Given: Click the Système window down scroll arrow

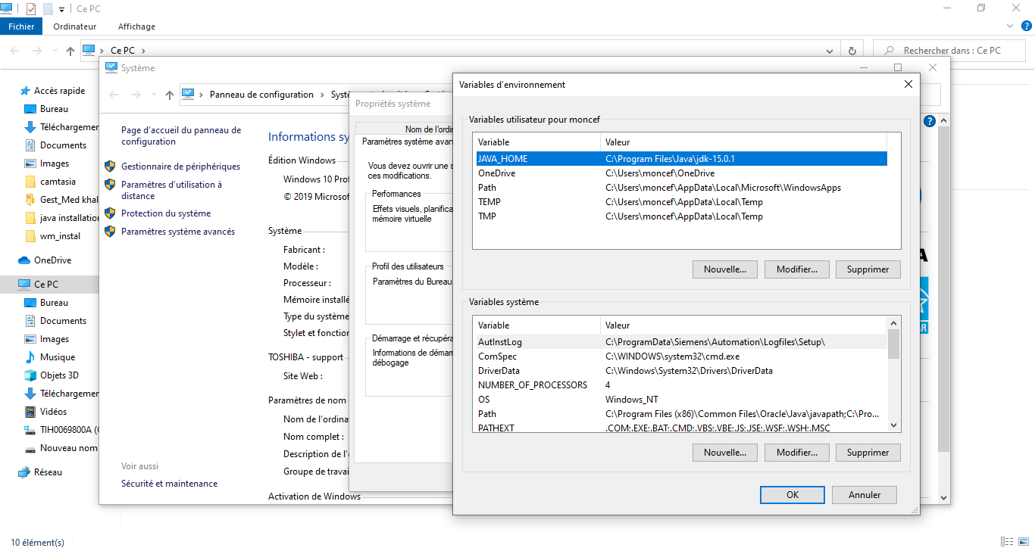Looking at the screenshot, I should pos(943,498).
